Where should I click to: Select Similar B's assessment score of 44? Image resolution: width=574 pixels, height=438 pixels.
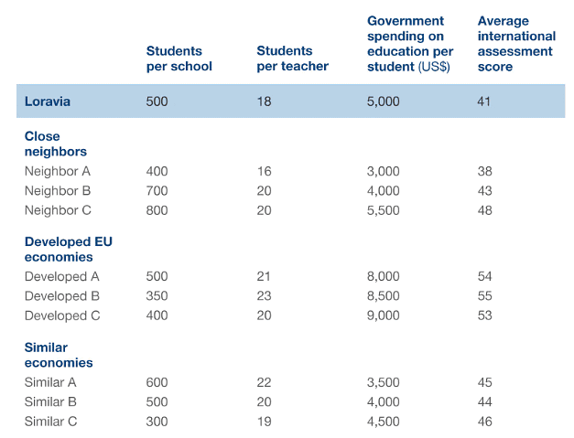click(484, 402)
